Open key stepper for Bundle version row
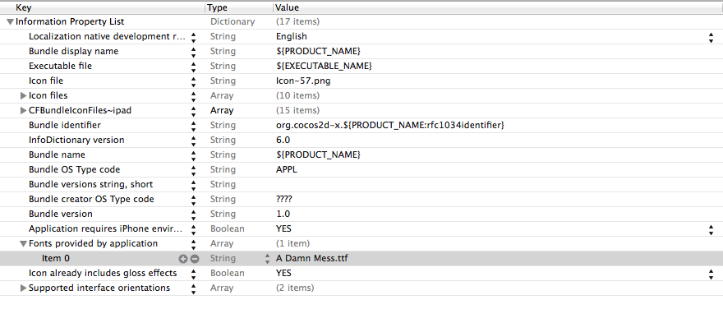Viewport: 723px width, 332px height. click(x=194, y=214)
